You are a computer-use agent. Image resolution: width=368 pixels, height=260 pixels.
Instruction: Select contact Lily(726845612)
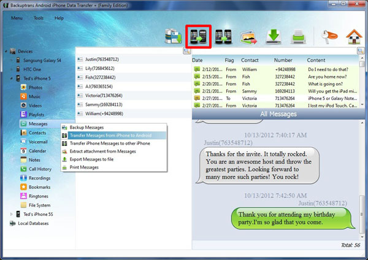(x=134, y=68)
